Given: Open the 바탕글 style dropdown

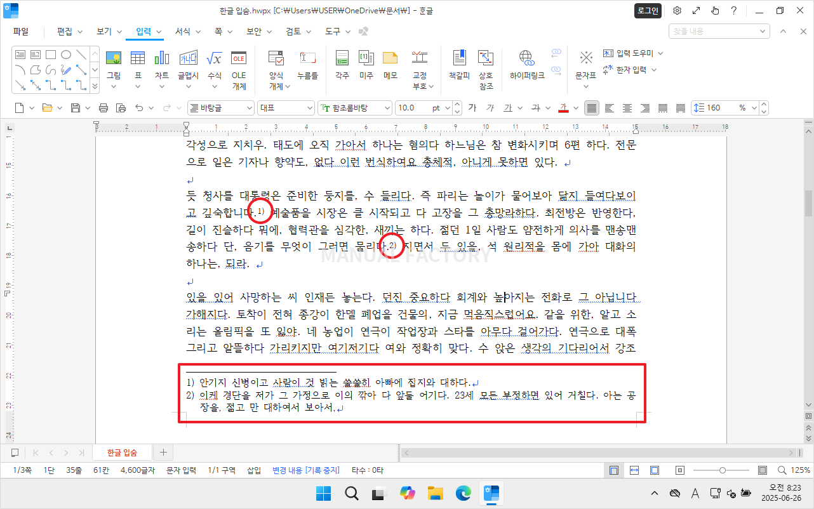Looking at the screenshot, I should pyautogui.click(x=220, y=108).
